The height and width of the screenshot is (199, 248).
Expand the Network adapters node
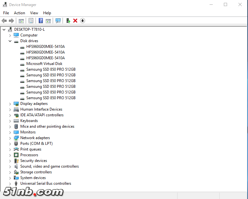click(10, 138)
